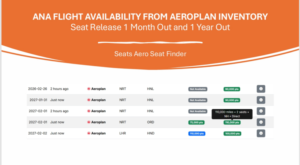Open info for NRT to ORD flight
Screen dimensions: 300x165
click(x=261, y=122)
